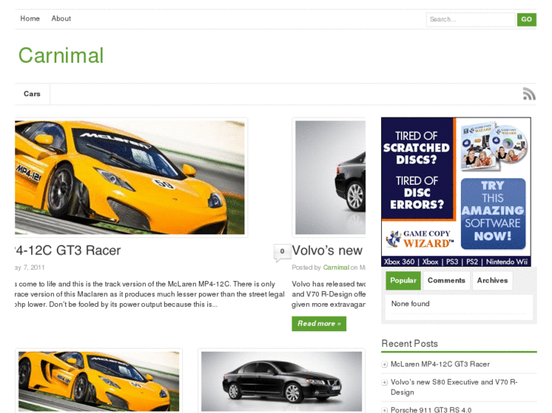Click the large featured Volvo image
The image size is (552, 413).
click(330, 177)
